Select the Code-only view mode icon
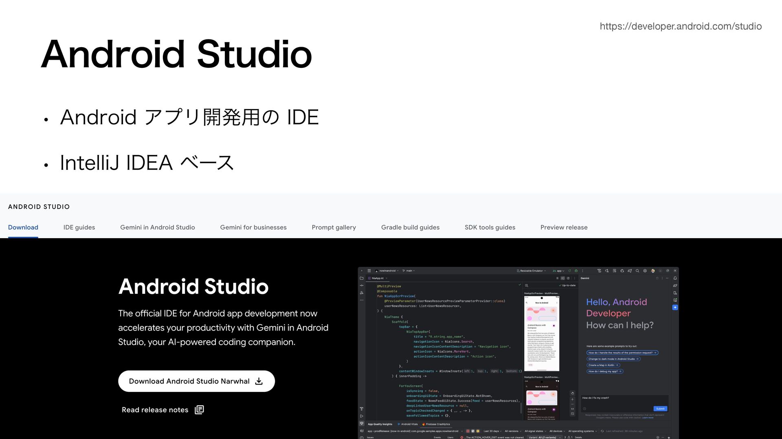 point(557,278)
